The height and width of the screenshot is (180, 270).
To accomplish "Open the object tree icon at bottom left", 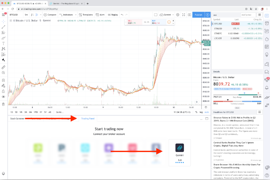I will 3,173.
